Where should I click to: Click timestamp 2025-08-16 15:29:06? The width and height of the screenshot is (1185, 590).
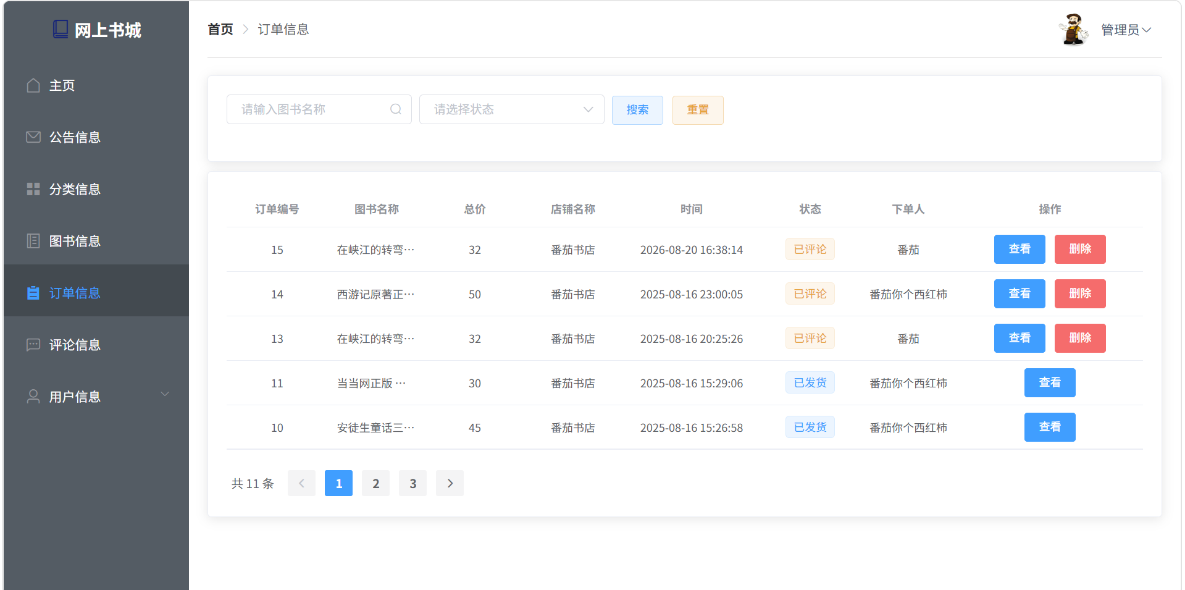tap(691, 383)
